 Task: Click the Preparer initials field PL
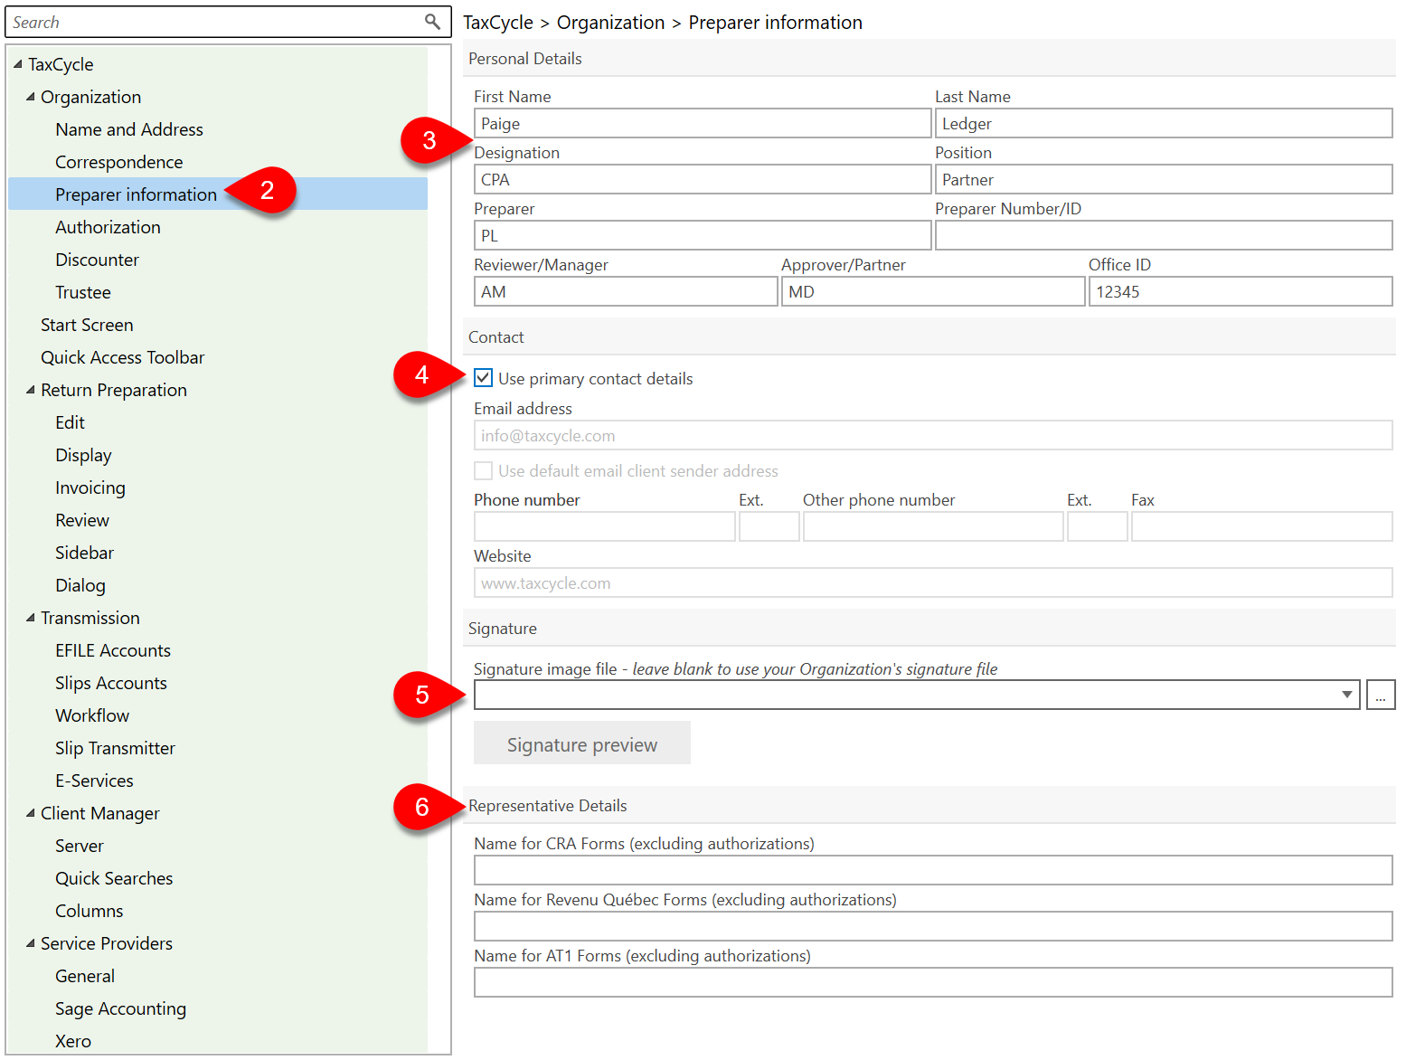pos(703,235)
